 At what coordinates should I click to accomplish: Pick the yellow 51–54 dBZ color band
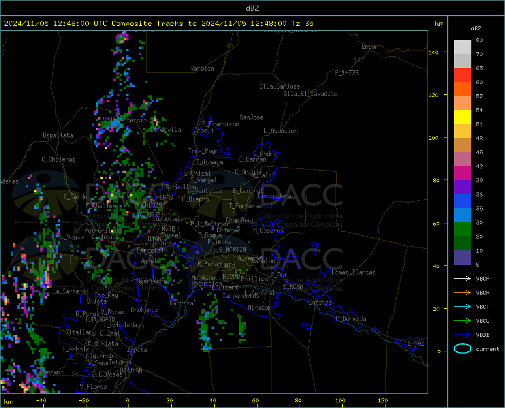[x=462, y=117]
